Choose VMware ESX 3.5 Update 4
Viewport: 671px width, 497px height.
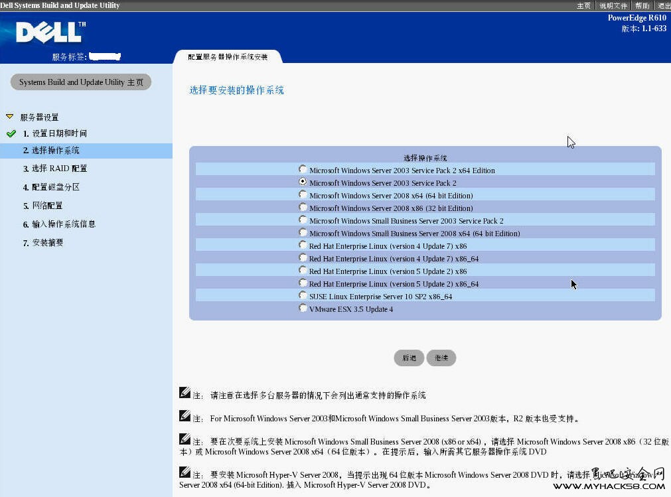pos(303,309)
